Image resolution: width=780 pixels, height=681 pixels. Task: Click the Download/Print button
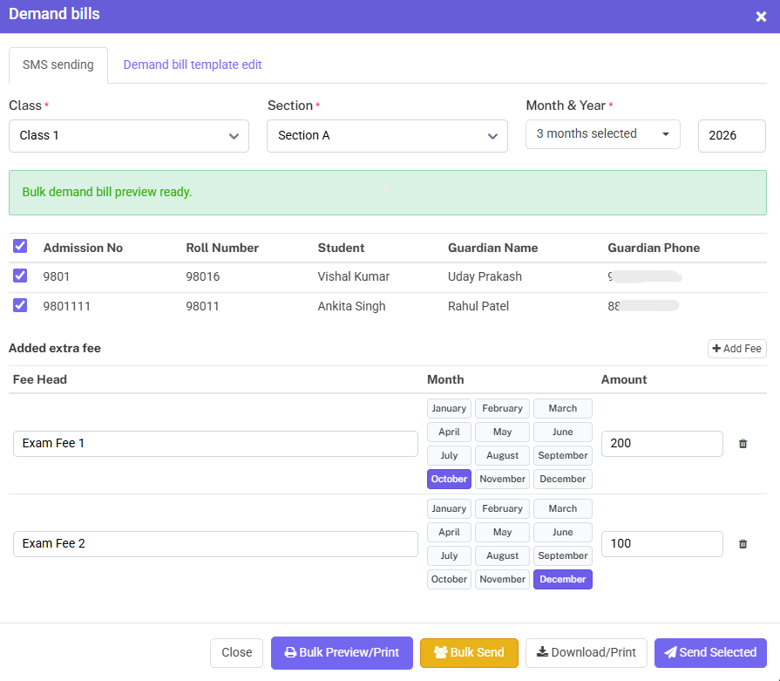(x=586, y=652)
